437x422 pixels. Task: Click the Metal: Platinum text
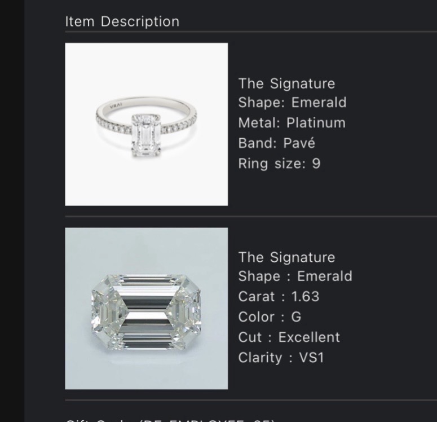tap(292, 123)
